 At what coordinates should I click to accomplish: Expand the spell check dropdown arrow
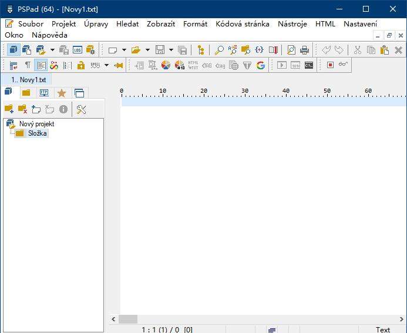point(107,65)
